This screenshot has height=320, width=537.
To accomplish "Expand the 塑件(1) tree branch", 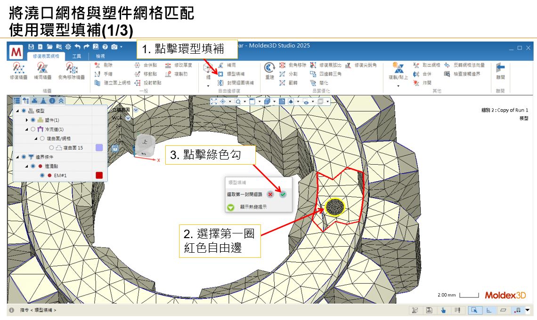I will coord(26,120).
